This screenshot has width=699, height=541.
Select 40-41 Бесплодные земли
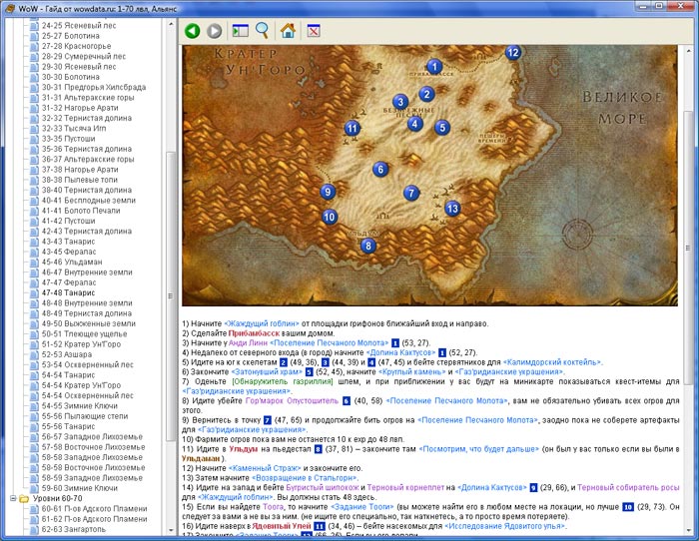[89, 200]
